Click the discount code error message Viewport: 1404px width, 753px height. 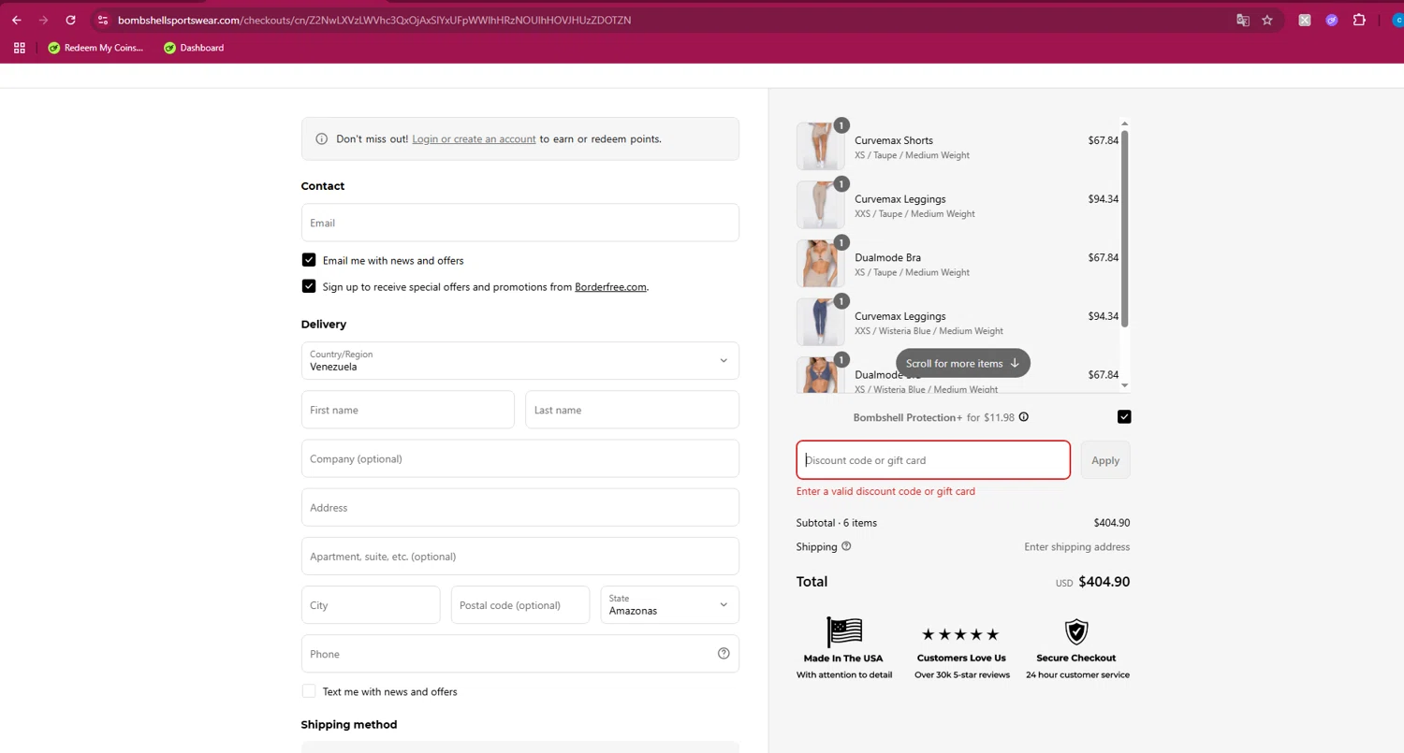point(885,491)
